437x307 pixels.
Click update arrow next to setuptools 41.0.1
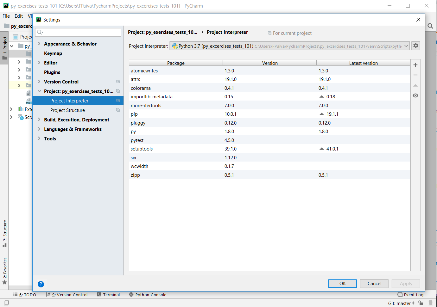pyautogui.click(x=322, y=149)
